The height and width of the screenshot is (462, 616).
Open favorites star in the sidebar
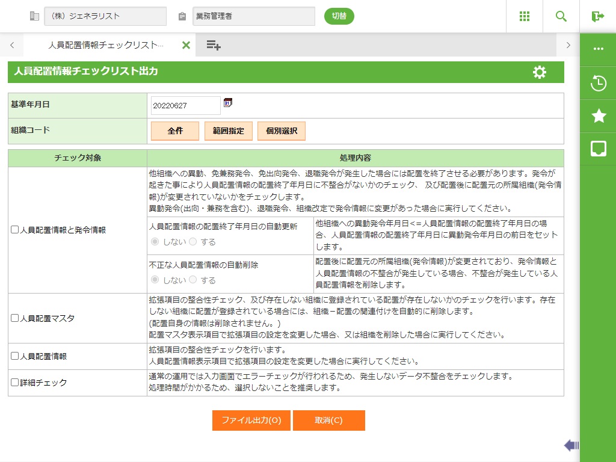pyautogui.click(x=598, y=116)
